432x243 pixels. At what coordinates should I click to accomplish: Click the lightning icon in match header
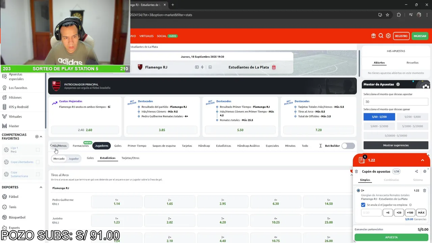(x=202, y=67)
